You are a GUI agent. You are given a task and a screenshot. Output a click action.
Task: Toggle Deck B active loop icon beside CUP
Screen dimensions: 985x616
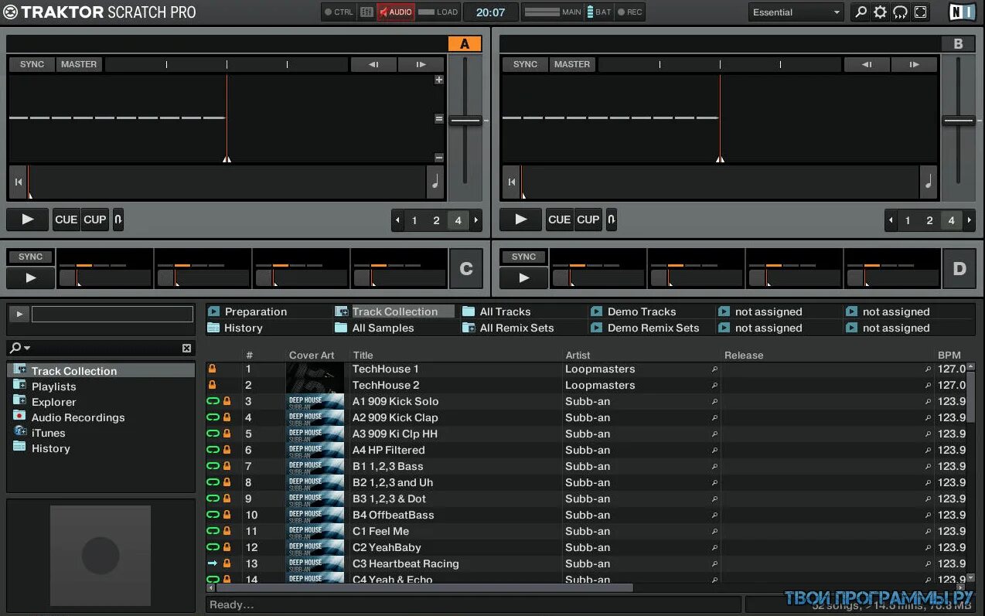point(612,220)
